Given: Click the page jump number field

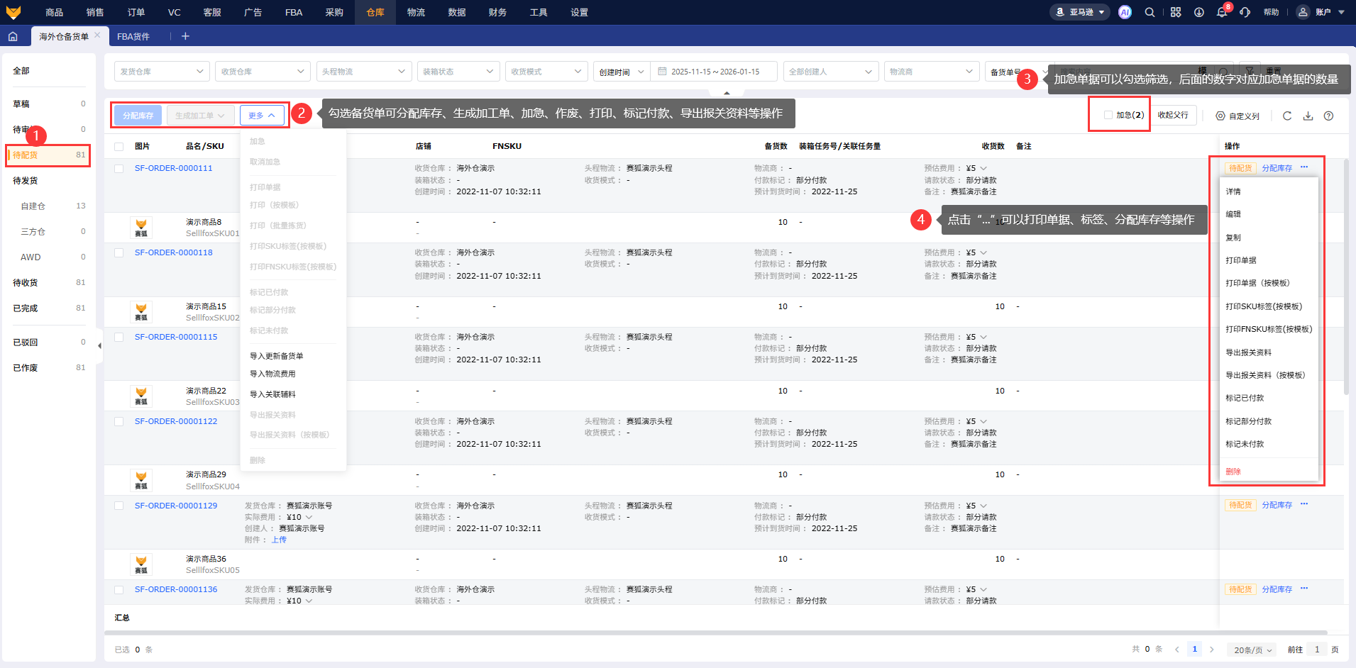Looking at the screenshot, I should [x=1317, y=650].
